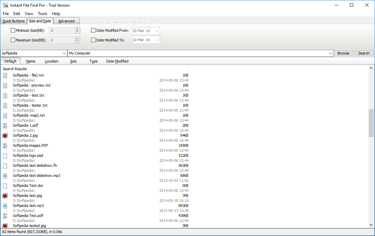Click the softpedia search text field
The image size is (375, 236).
click(x=31, y=53)
